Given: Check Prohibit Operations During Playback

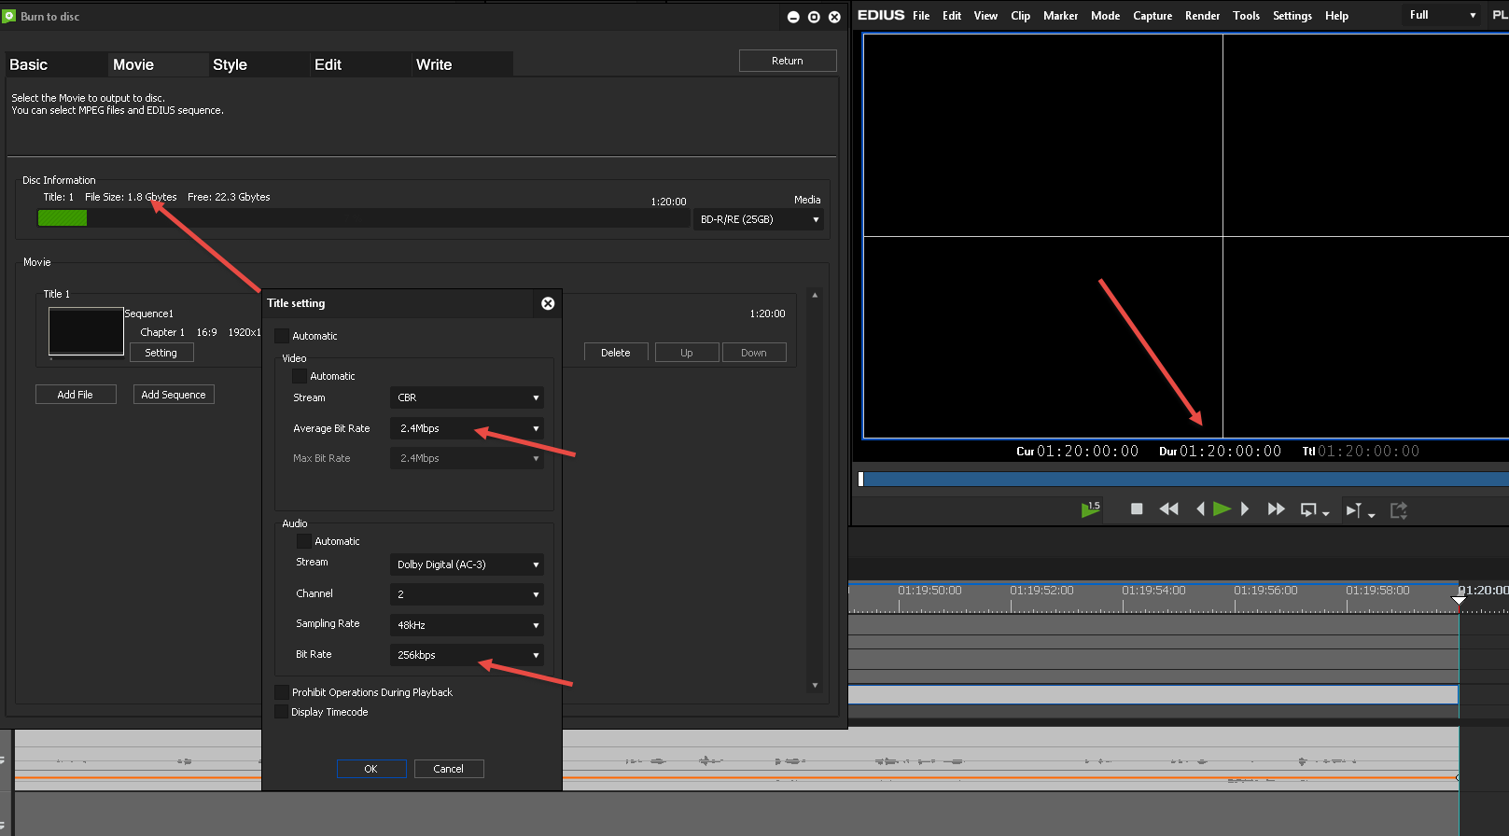Looking at the screenshot, I should 281,692.
